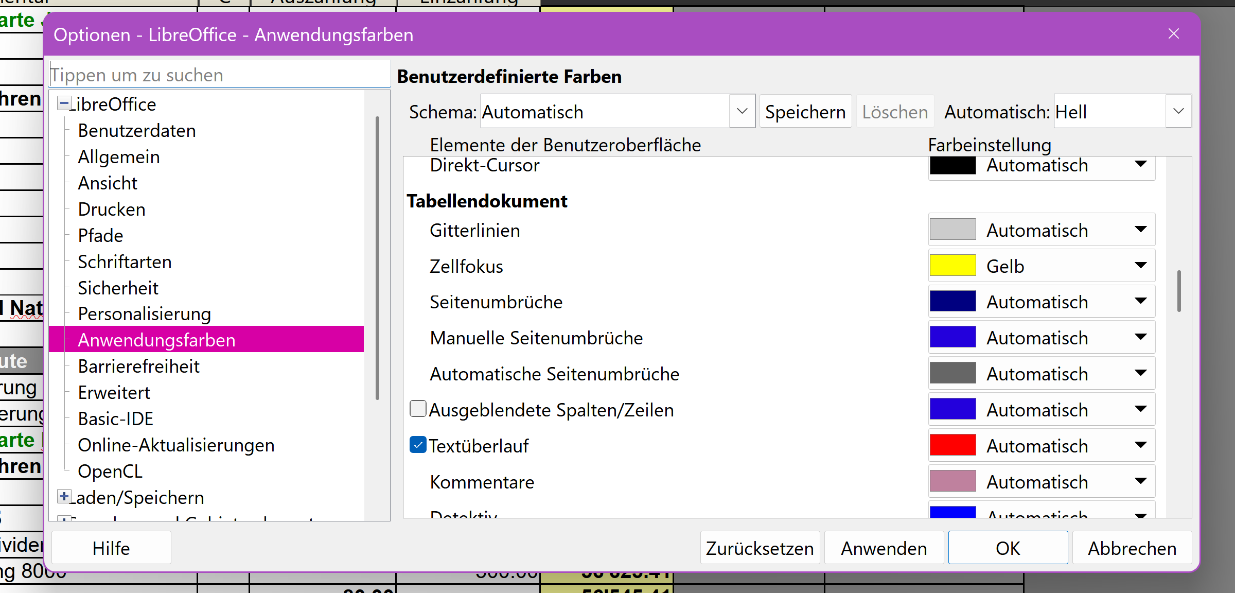The height and width of the screenshot is (593, 1235).
Task: Click Abbrechen to cancel the dialog
Action: coord(1132,548)
